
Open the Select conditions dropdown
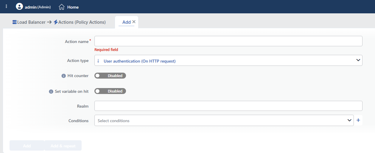pos(224,120)
